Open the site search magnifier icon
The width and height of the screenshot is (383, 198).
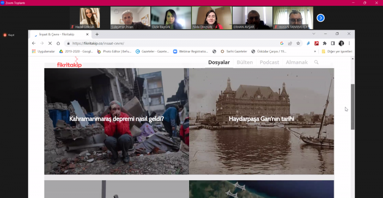point(316,62)
